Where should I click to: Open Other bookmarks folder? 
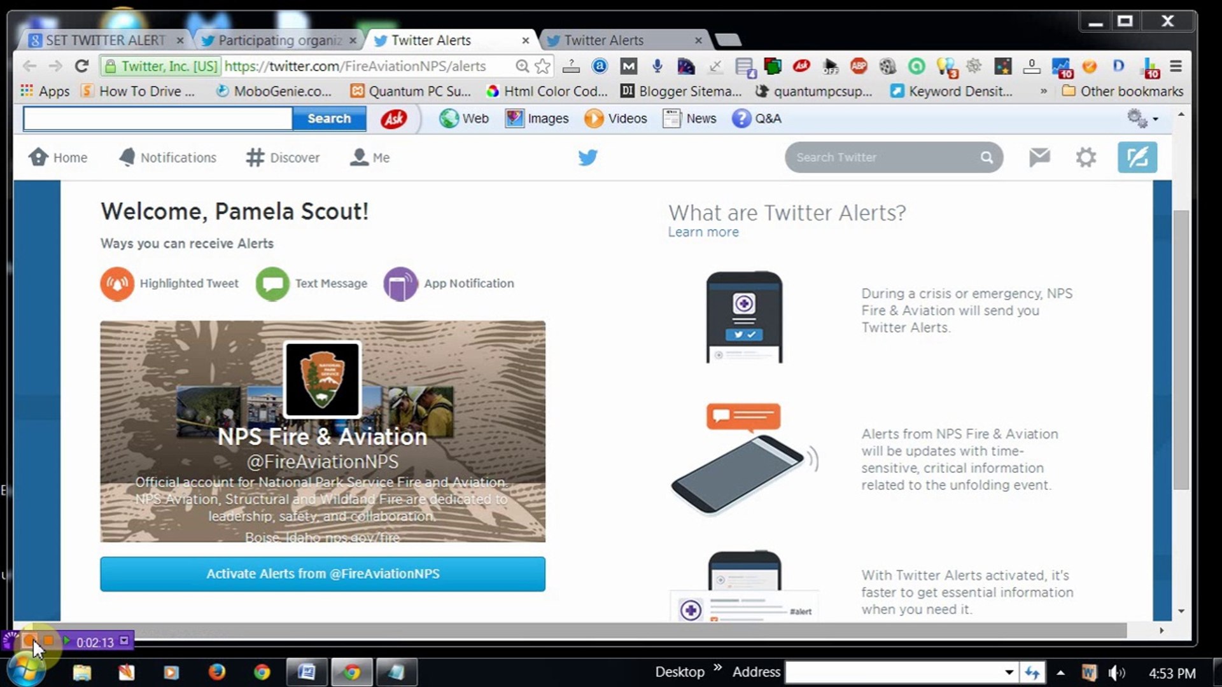pyautogui.click(x=1123, y=92)
